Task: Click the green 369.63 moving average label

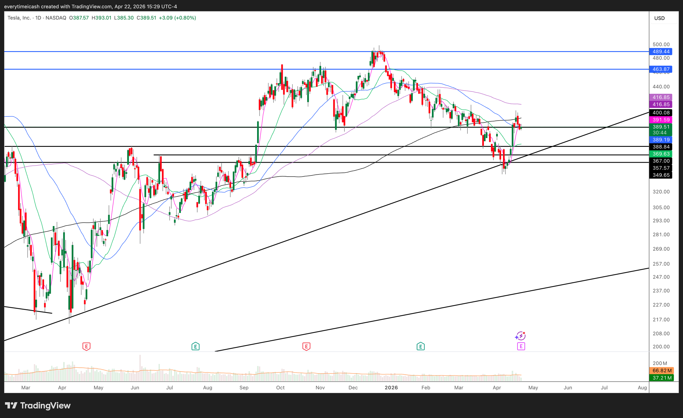Action: coord(661,154)
